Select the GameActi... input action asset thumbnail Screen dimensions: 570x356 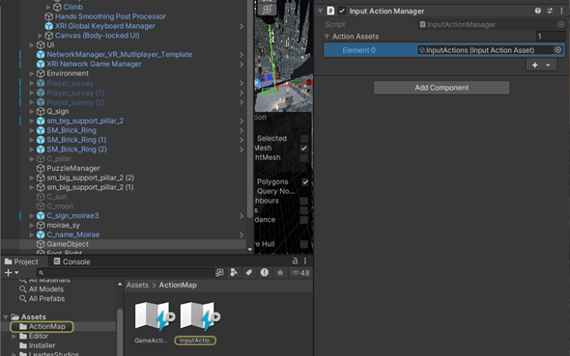pyautogui.click(x=152, y=315)
